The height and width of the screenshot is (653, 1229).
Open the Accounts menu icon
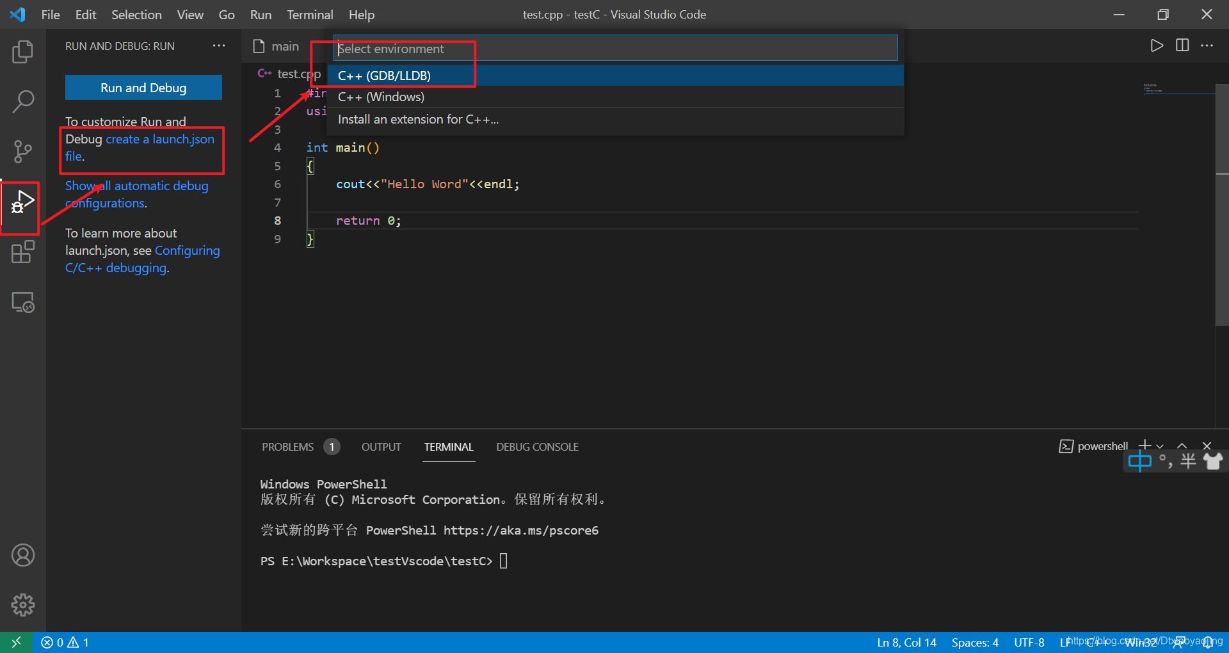coord(23,555)
